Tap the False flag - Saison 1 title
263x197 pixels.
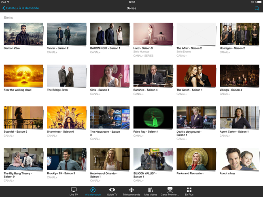click(146, 131)
